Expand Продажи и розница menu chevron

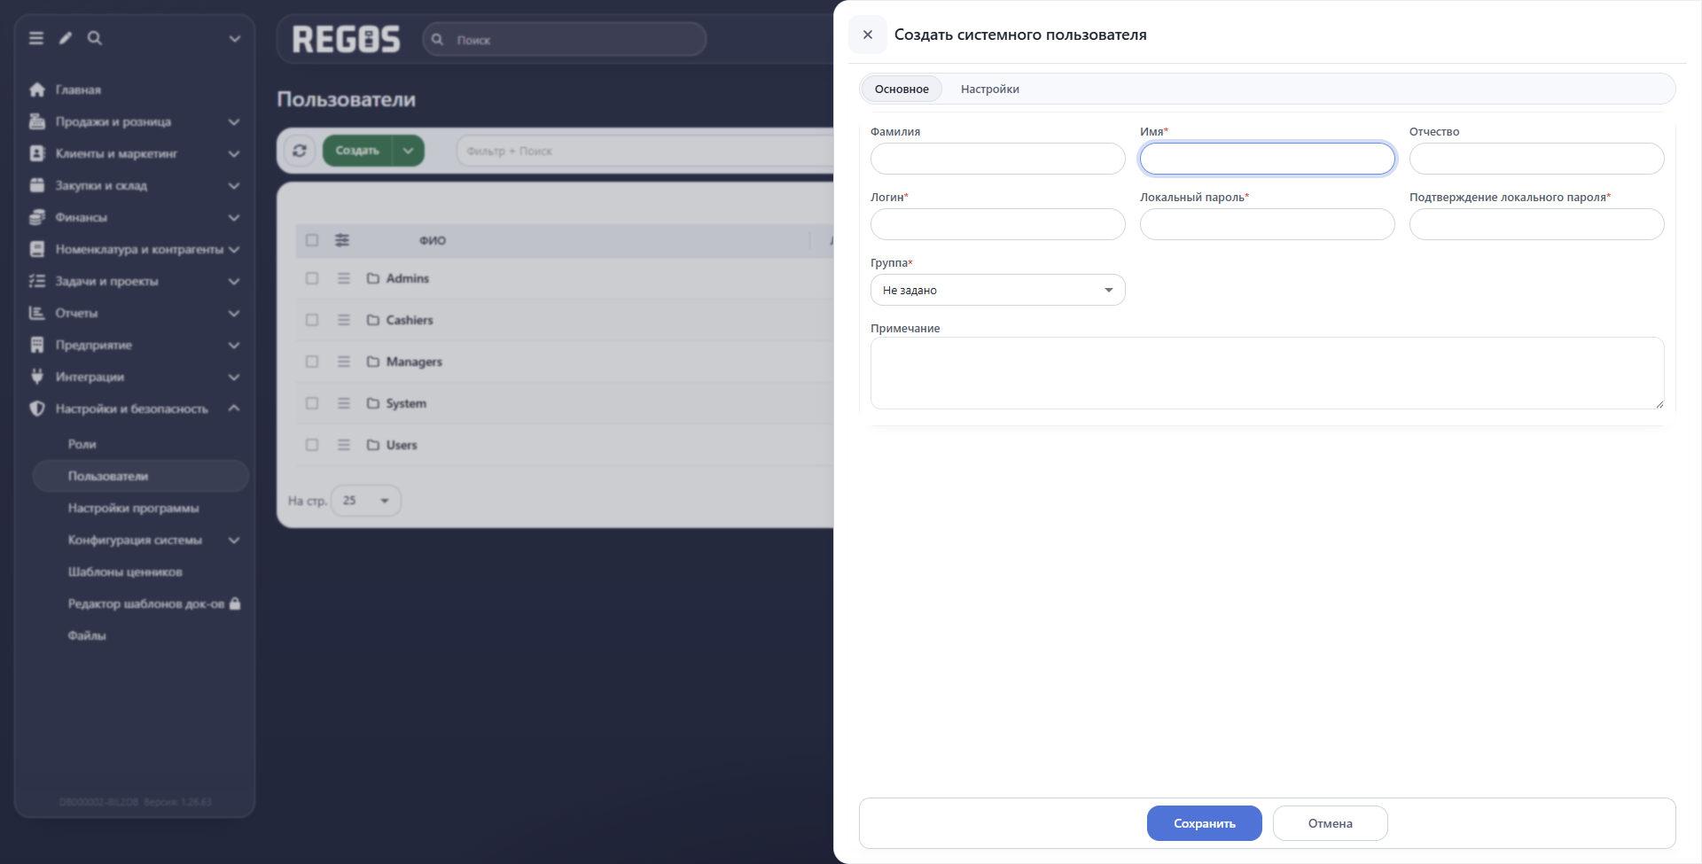tap(234, 121)
